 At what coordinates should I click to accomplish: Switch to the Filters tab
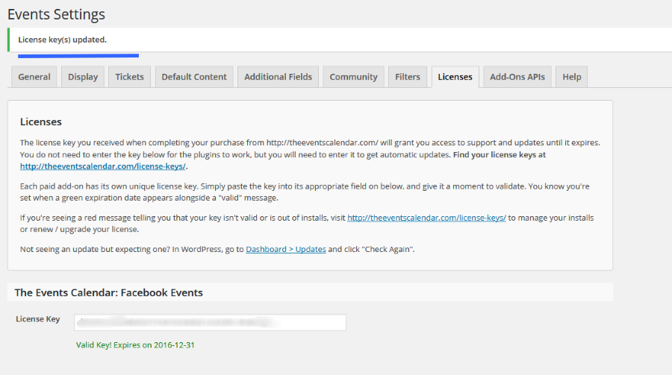click(x=408, y=77)
